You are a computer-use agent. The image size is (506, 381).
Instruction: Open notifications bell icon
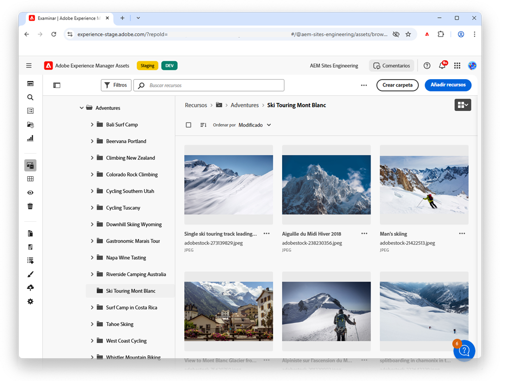[442, 65]
